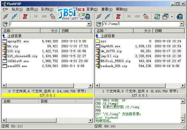Click the left pane GO transfer icon
187x130 pixels.
(44, 16)
